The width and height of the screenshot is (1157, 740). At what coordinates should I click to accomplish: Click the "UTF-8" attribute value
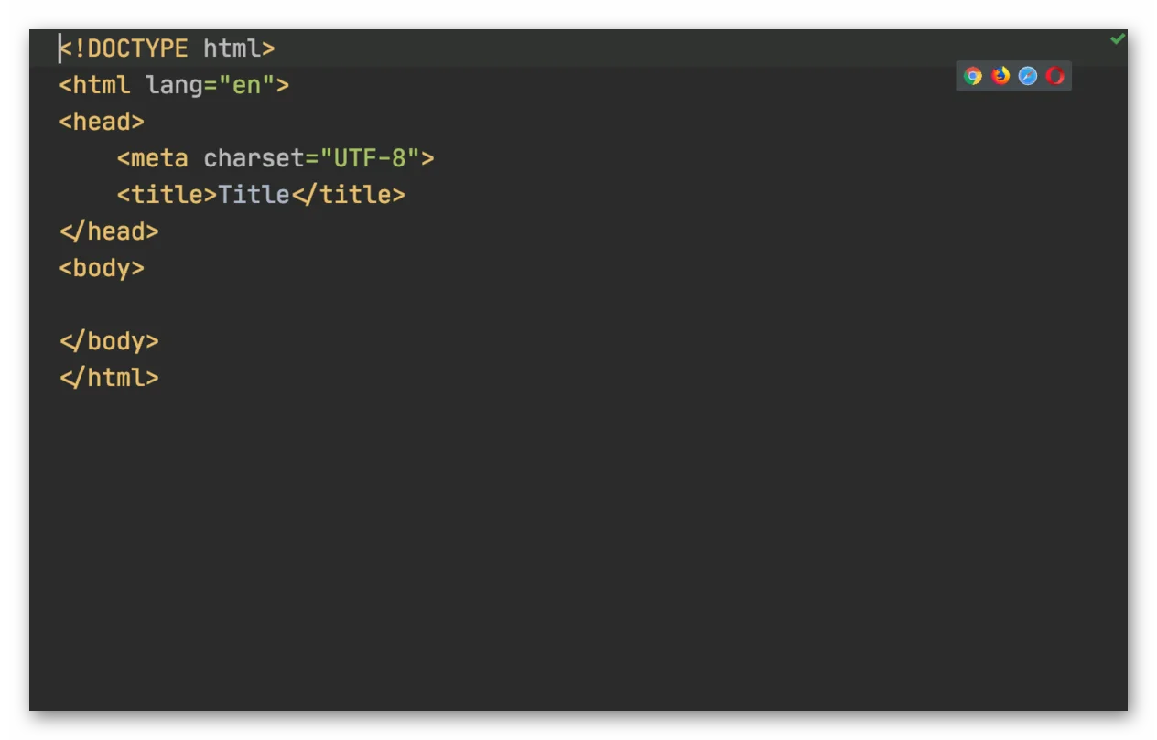(x=370, y=158)
